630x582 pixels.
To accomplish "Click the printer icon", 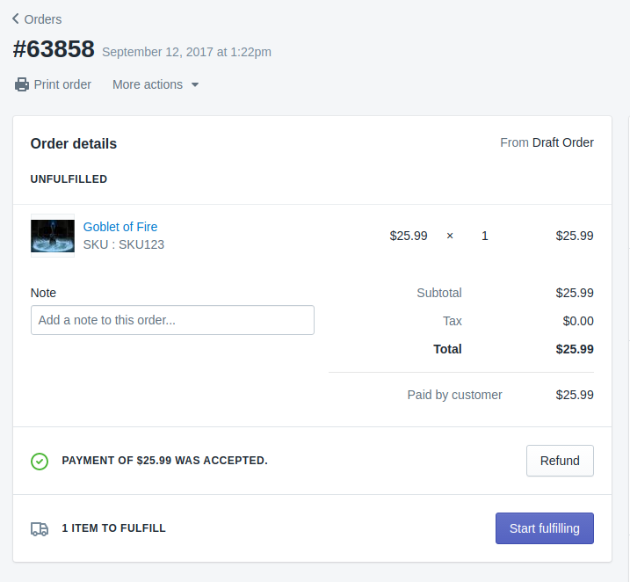I will (22, 84).
